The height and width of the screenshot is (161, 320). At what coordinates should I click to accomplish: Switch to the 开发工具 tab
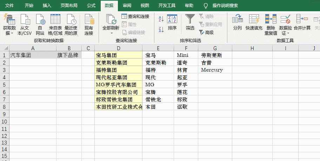[x=167, y=6]
